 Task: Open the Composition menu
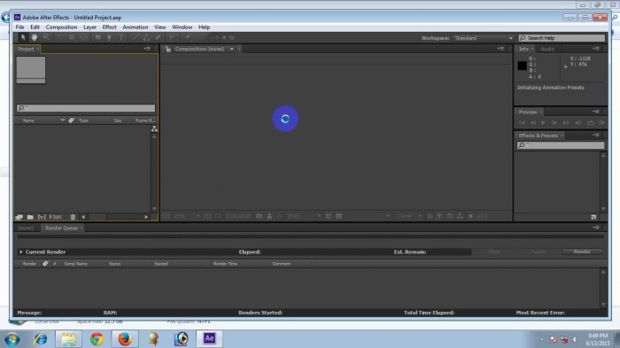(61, 27)
